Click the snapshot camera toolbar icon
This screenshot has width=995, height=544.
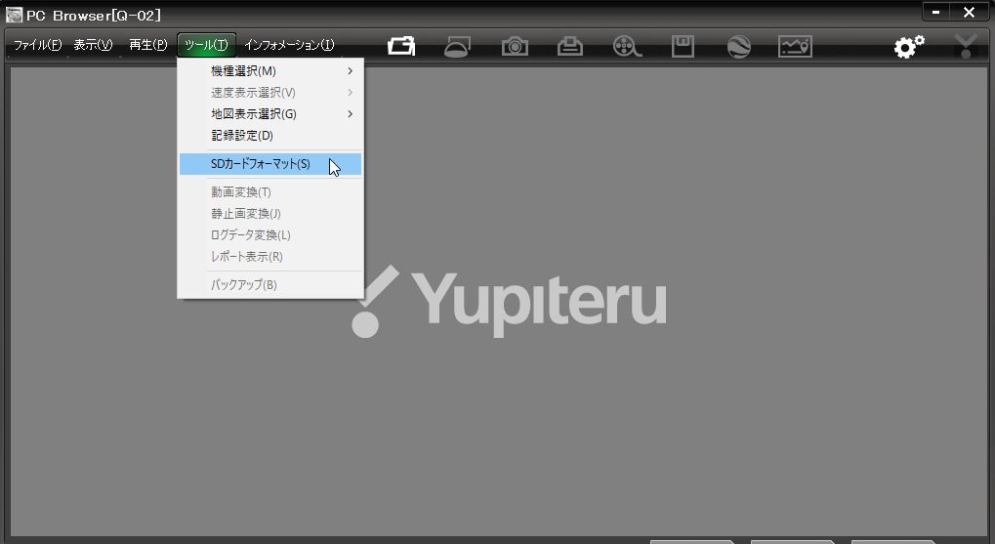coord(515,46)
